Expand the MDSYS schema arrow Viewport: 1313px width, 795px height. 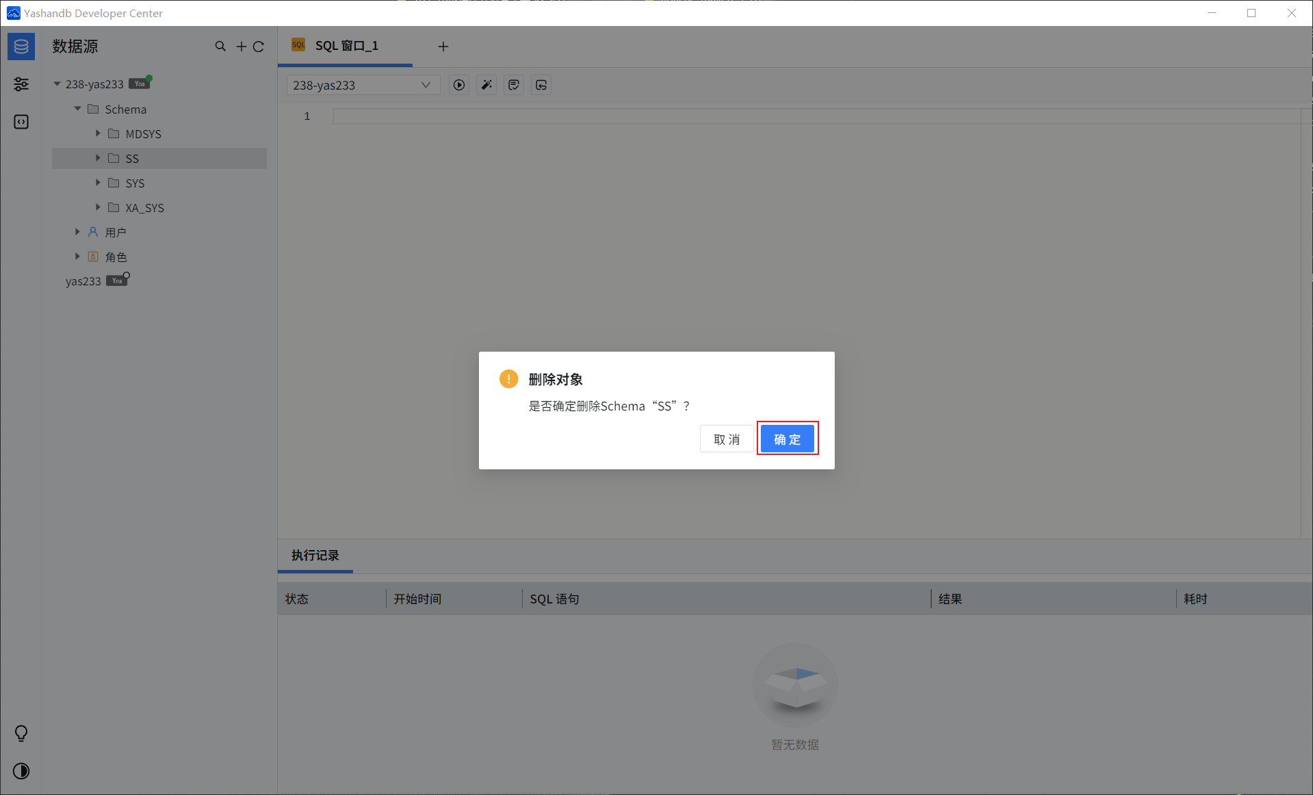tap(98, 133)
